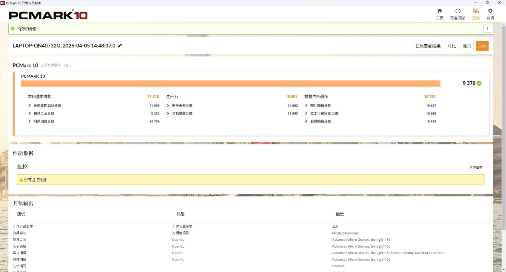Click the green valid-score check icon
This screenshot has width=506, height=272.
(13, 29)
